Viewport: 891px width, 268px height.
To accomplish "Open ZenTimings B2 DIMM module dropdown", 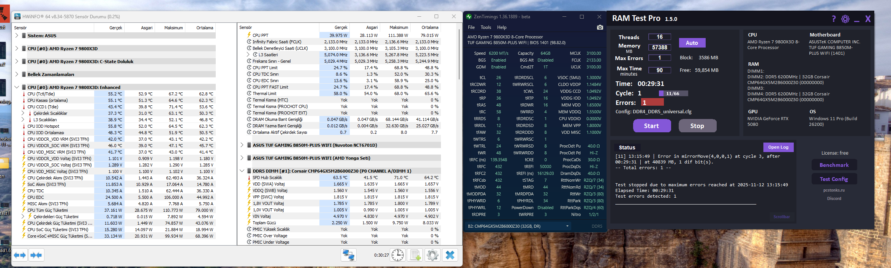I will pos(518,226).
